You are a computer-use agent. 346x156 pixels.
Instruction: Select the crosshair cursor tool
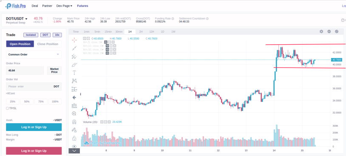(74, 40)
